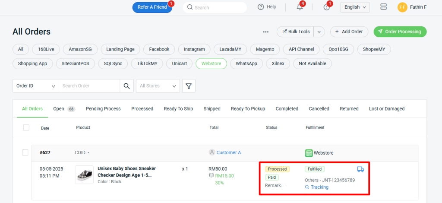Image resolution: width=442 pixels, height=203 pixels.
Task: Open the Tracking link for JNT-123456789
Action: click(319, 187)
